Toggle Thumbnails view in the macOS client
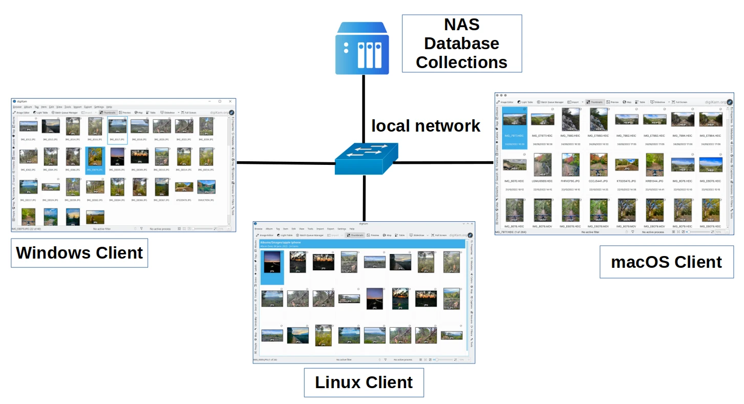This screenshot has width=744, height=404. click(x=595, y=102)
